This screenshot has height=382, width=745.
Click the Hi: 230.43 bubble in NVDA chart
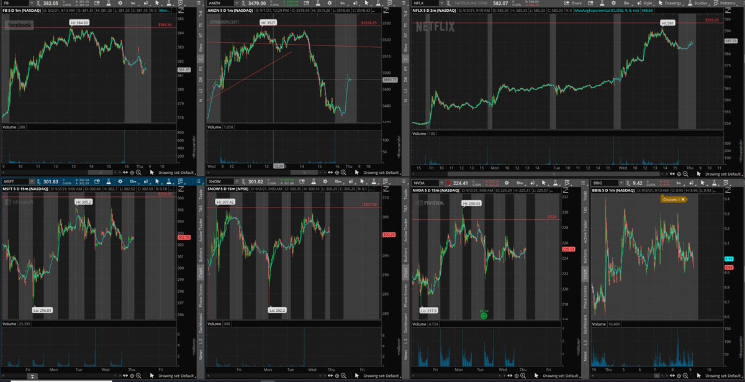(471, 203)
